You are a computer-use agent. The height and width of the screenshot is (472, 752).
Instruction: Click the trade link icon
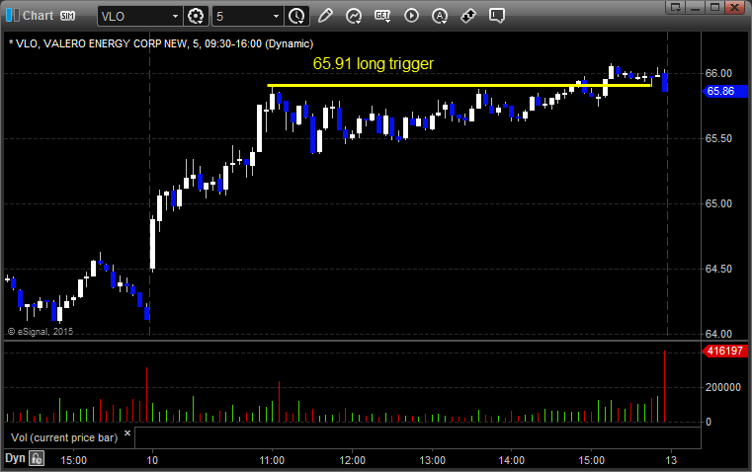pyautogui.click(x=468, y=16)
